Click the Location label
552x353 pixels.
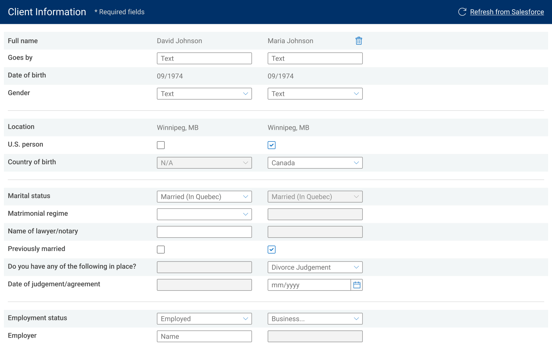(x=21, y=127)
